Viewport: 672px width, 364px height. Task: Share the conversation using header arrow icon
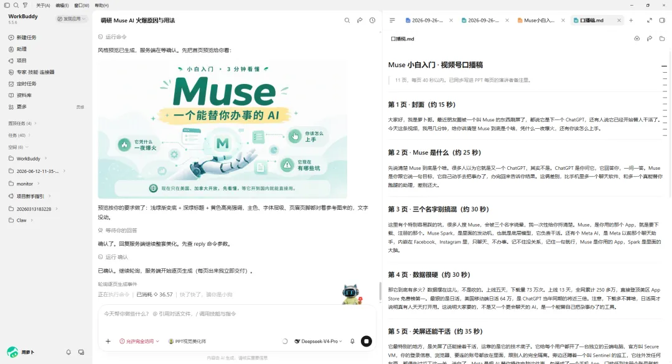(x=360, y=20)
